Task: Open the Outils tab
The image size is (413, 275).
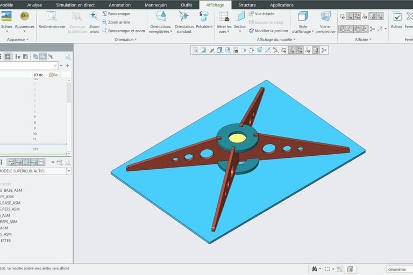Action: [187, 5]
